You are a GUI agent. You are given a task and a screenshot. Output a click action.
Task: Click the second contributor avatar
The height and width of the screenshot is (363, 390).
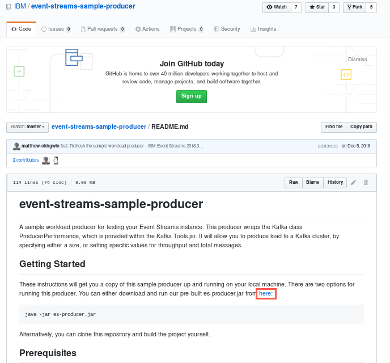[56, 161]
